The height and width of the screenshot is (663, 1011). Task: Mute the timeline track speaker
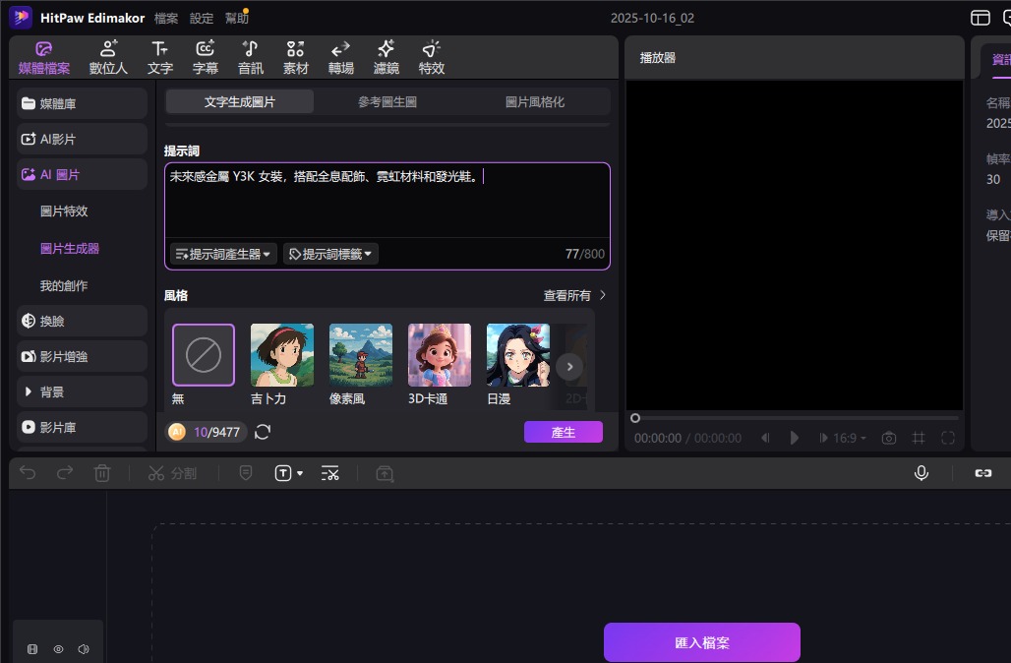pyautogui.click(x=84, y=649)
